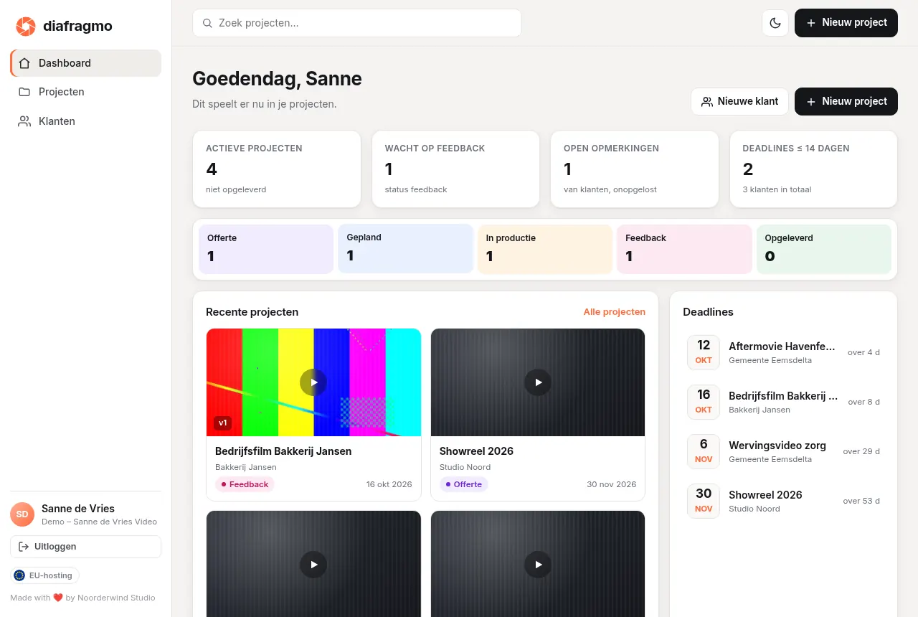Open Dashboard via house icon
The image size is (918, 617).
click(x=24, y=63)
